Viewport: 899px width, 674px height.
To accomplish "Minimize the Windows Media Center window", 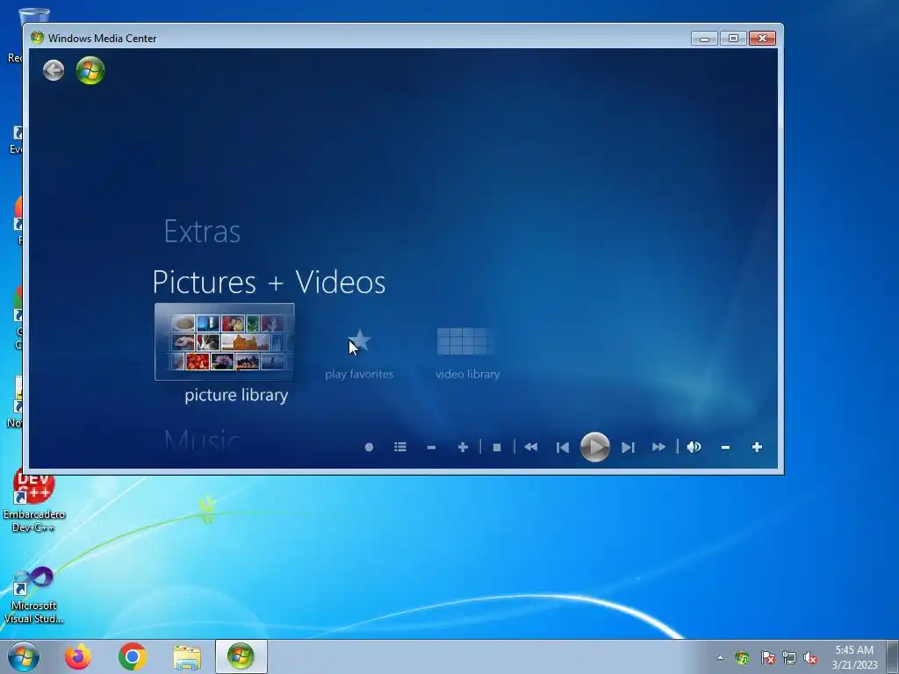I will tap(704, 39).
